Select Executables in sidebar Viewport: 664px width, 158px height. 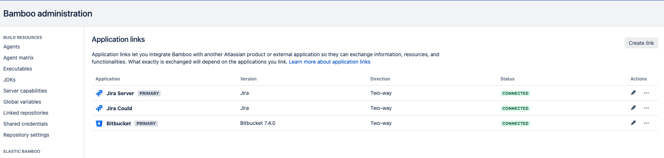pyautogui.click(x=18, y=69)
